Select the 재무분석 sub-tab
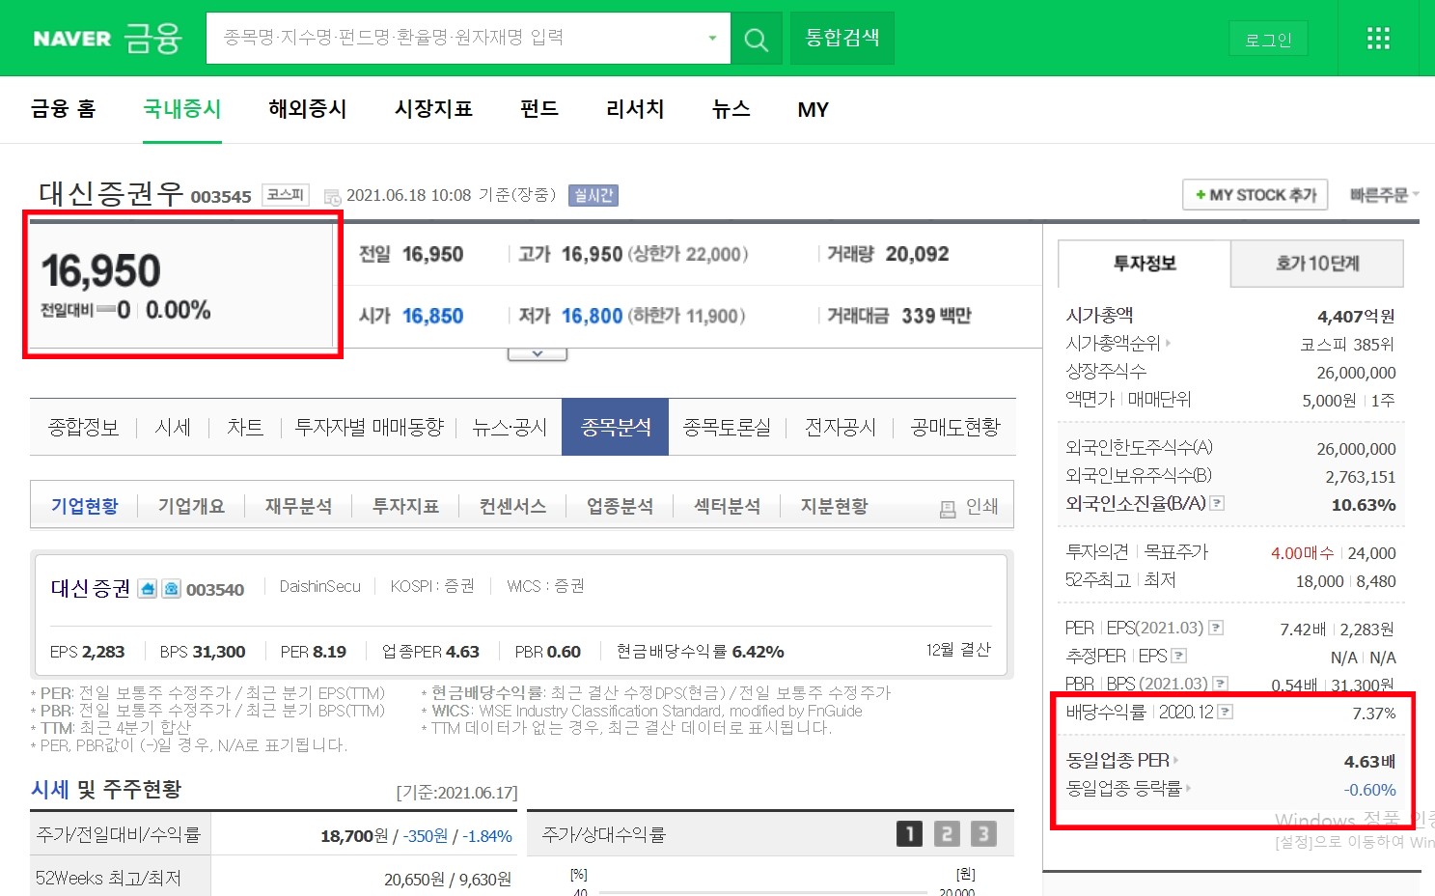The width and height of the screenshot is (1435, 896). (x=298, y=506)
